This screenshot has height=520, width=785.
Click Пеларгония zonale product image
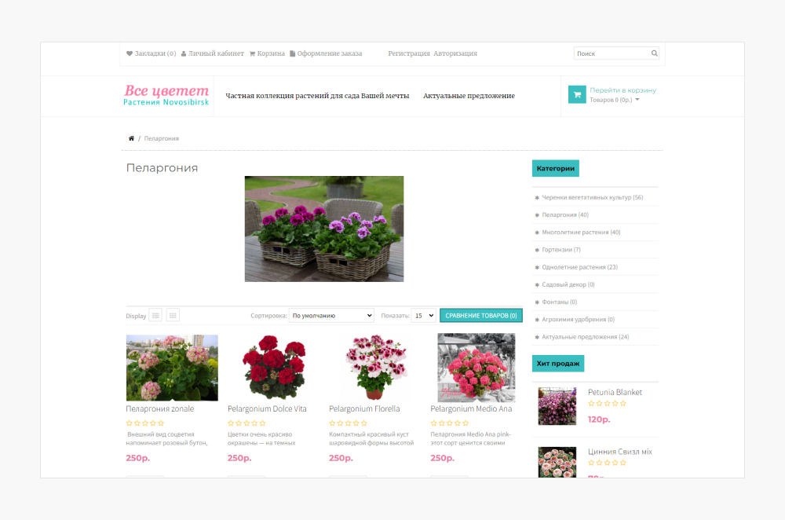[172, 368]
